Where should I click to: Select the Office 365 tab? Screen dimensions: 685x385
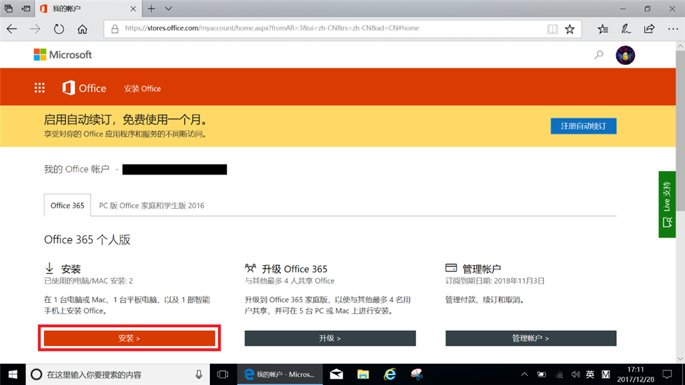pyautogui.click(x=68, y=205)
